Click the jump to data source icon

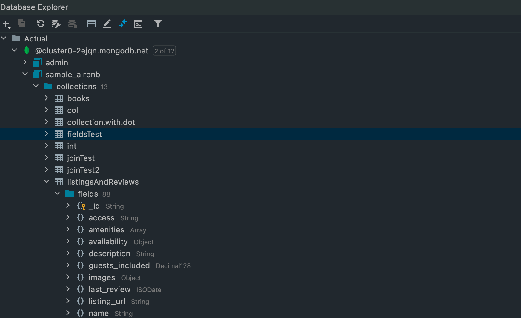[123, 24]
